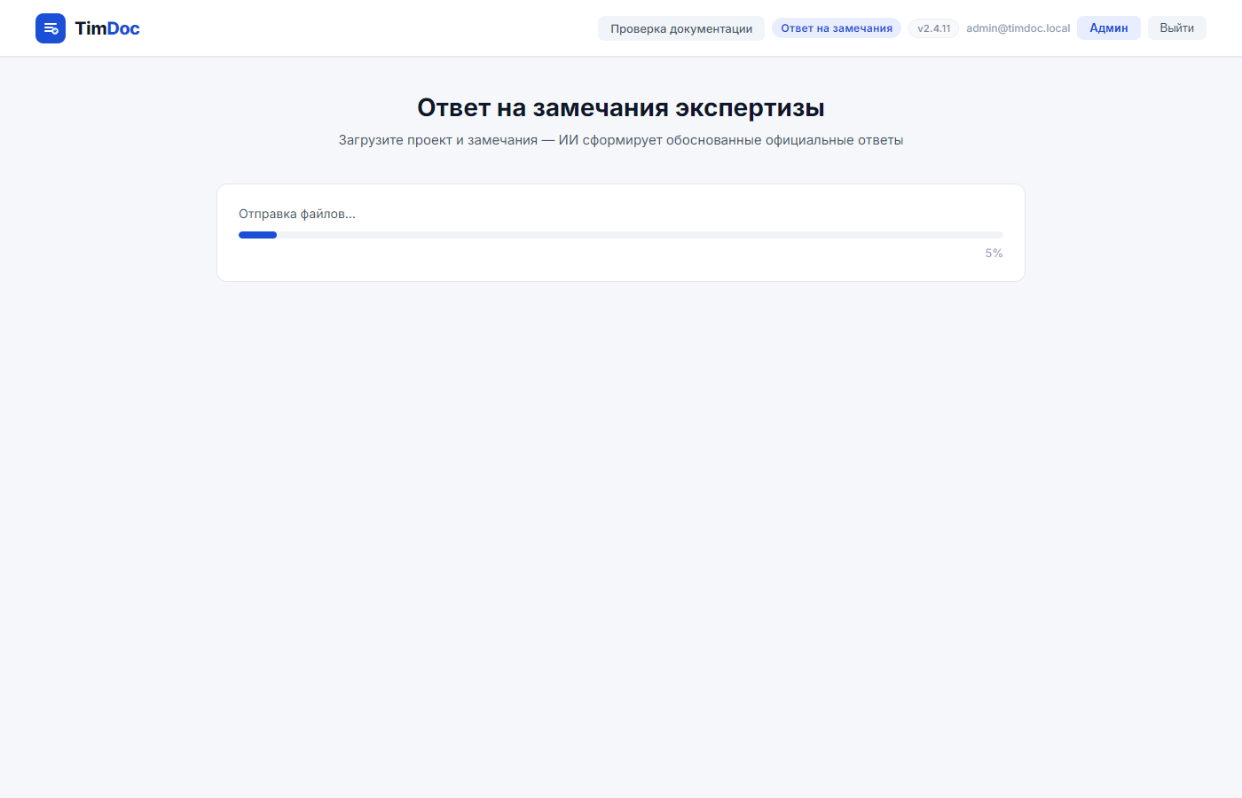This screenshot has width=1242, height=798.
Task: Click the Админ button
Action: coord(1108,27)
